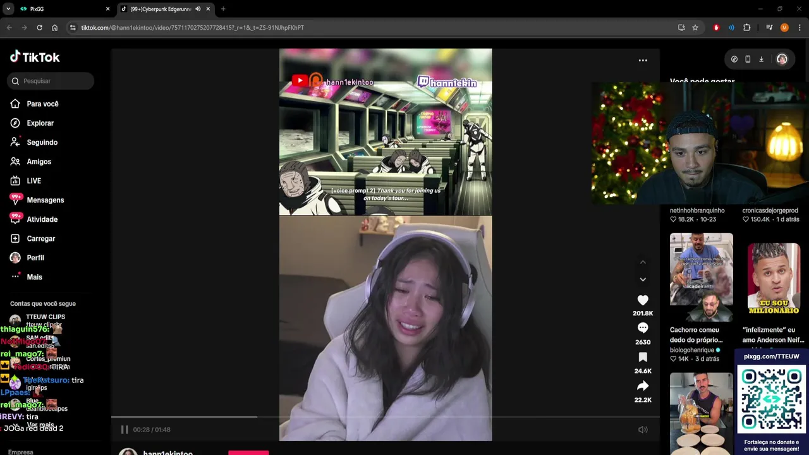Go to the browser home page

pyautogui.click(x=54, y=28)
